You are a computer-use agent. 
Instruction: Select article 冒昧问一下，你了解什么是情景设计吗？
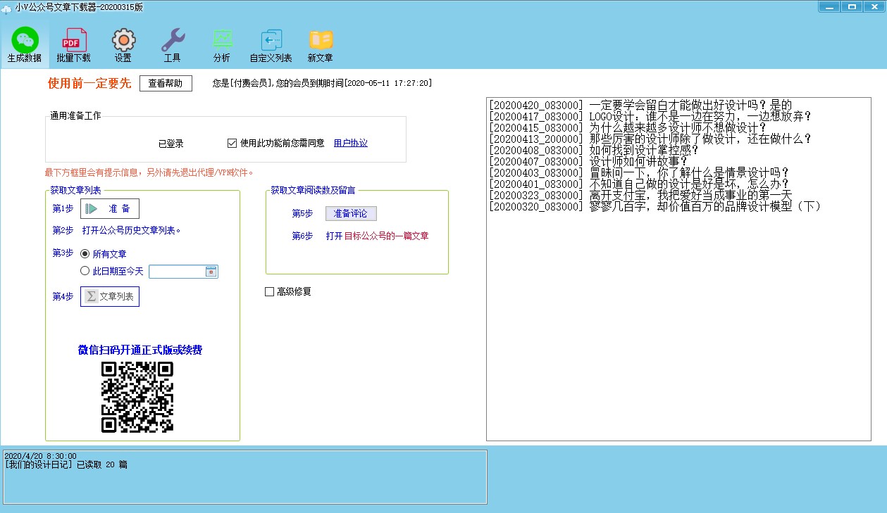(639, 172)
